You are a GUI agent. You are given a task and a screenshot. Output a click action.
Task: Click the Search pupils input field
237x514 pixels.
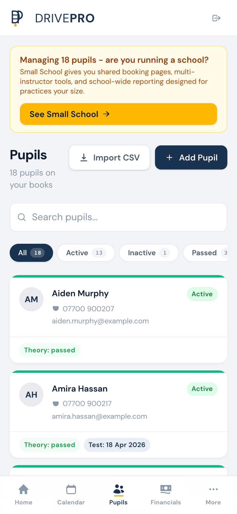118,217
